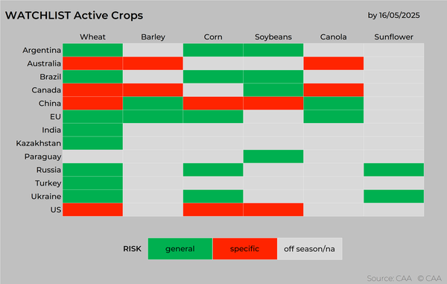Viewport: 447px width, 284px height.
Task: Click the red Canada Barley cell
Action: click(153, 89)
